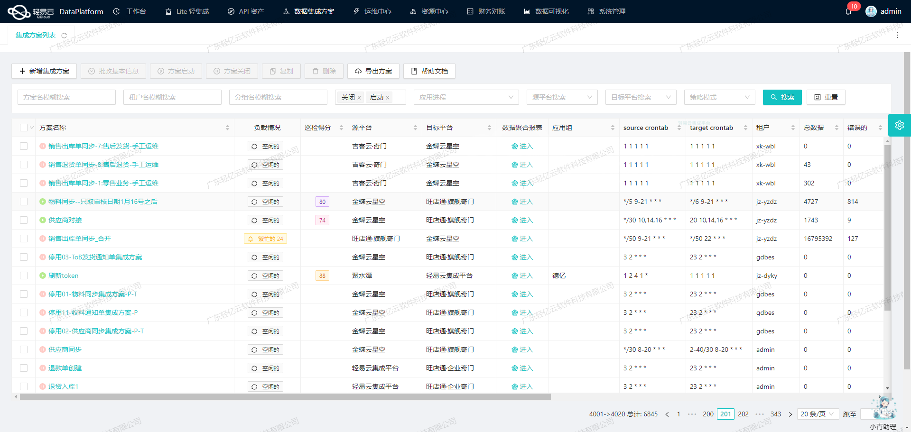Check row 销售出库单同步-7:售后发货-手工运维
Image resolution: width=911 pixels, height=432 pixels.
[x=24, y=146]
